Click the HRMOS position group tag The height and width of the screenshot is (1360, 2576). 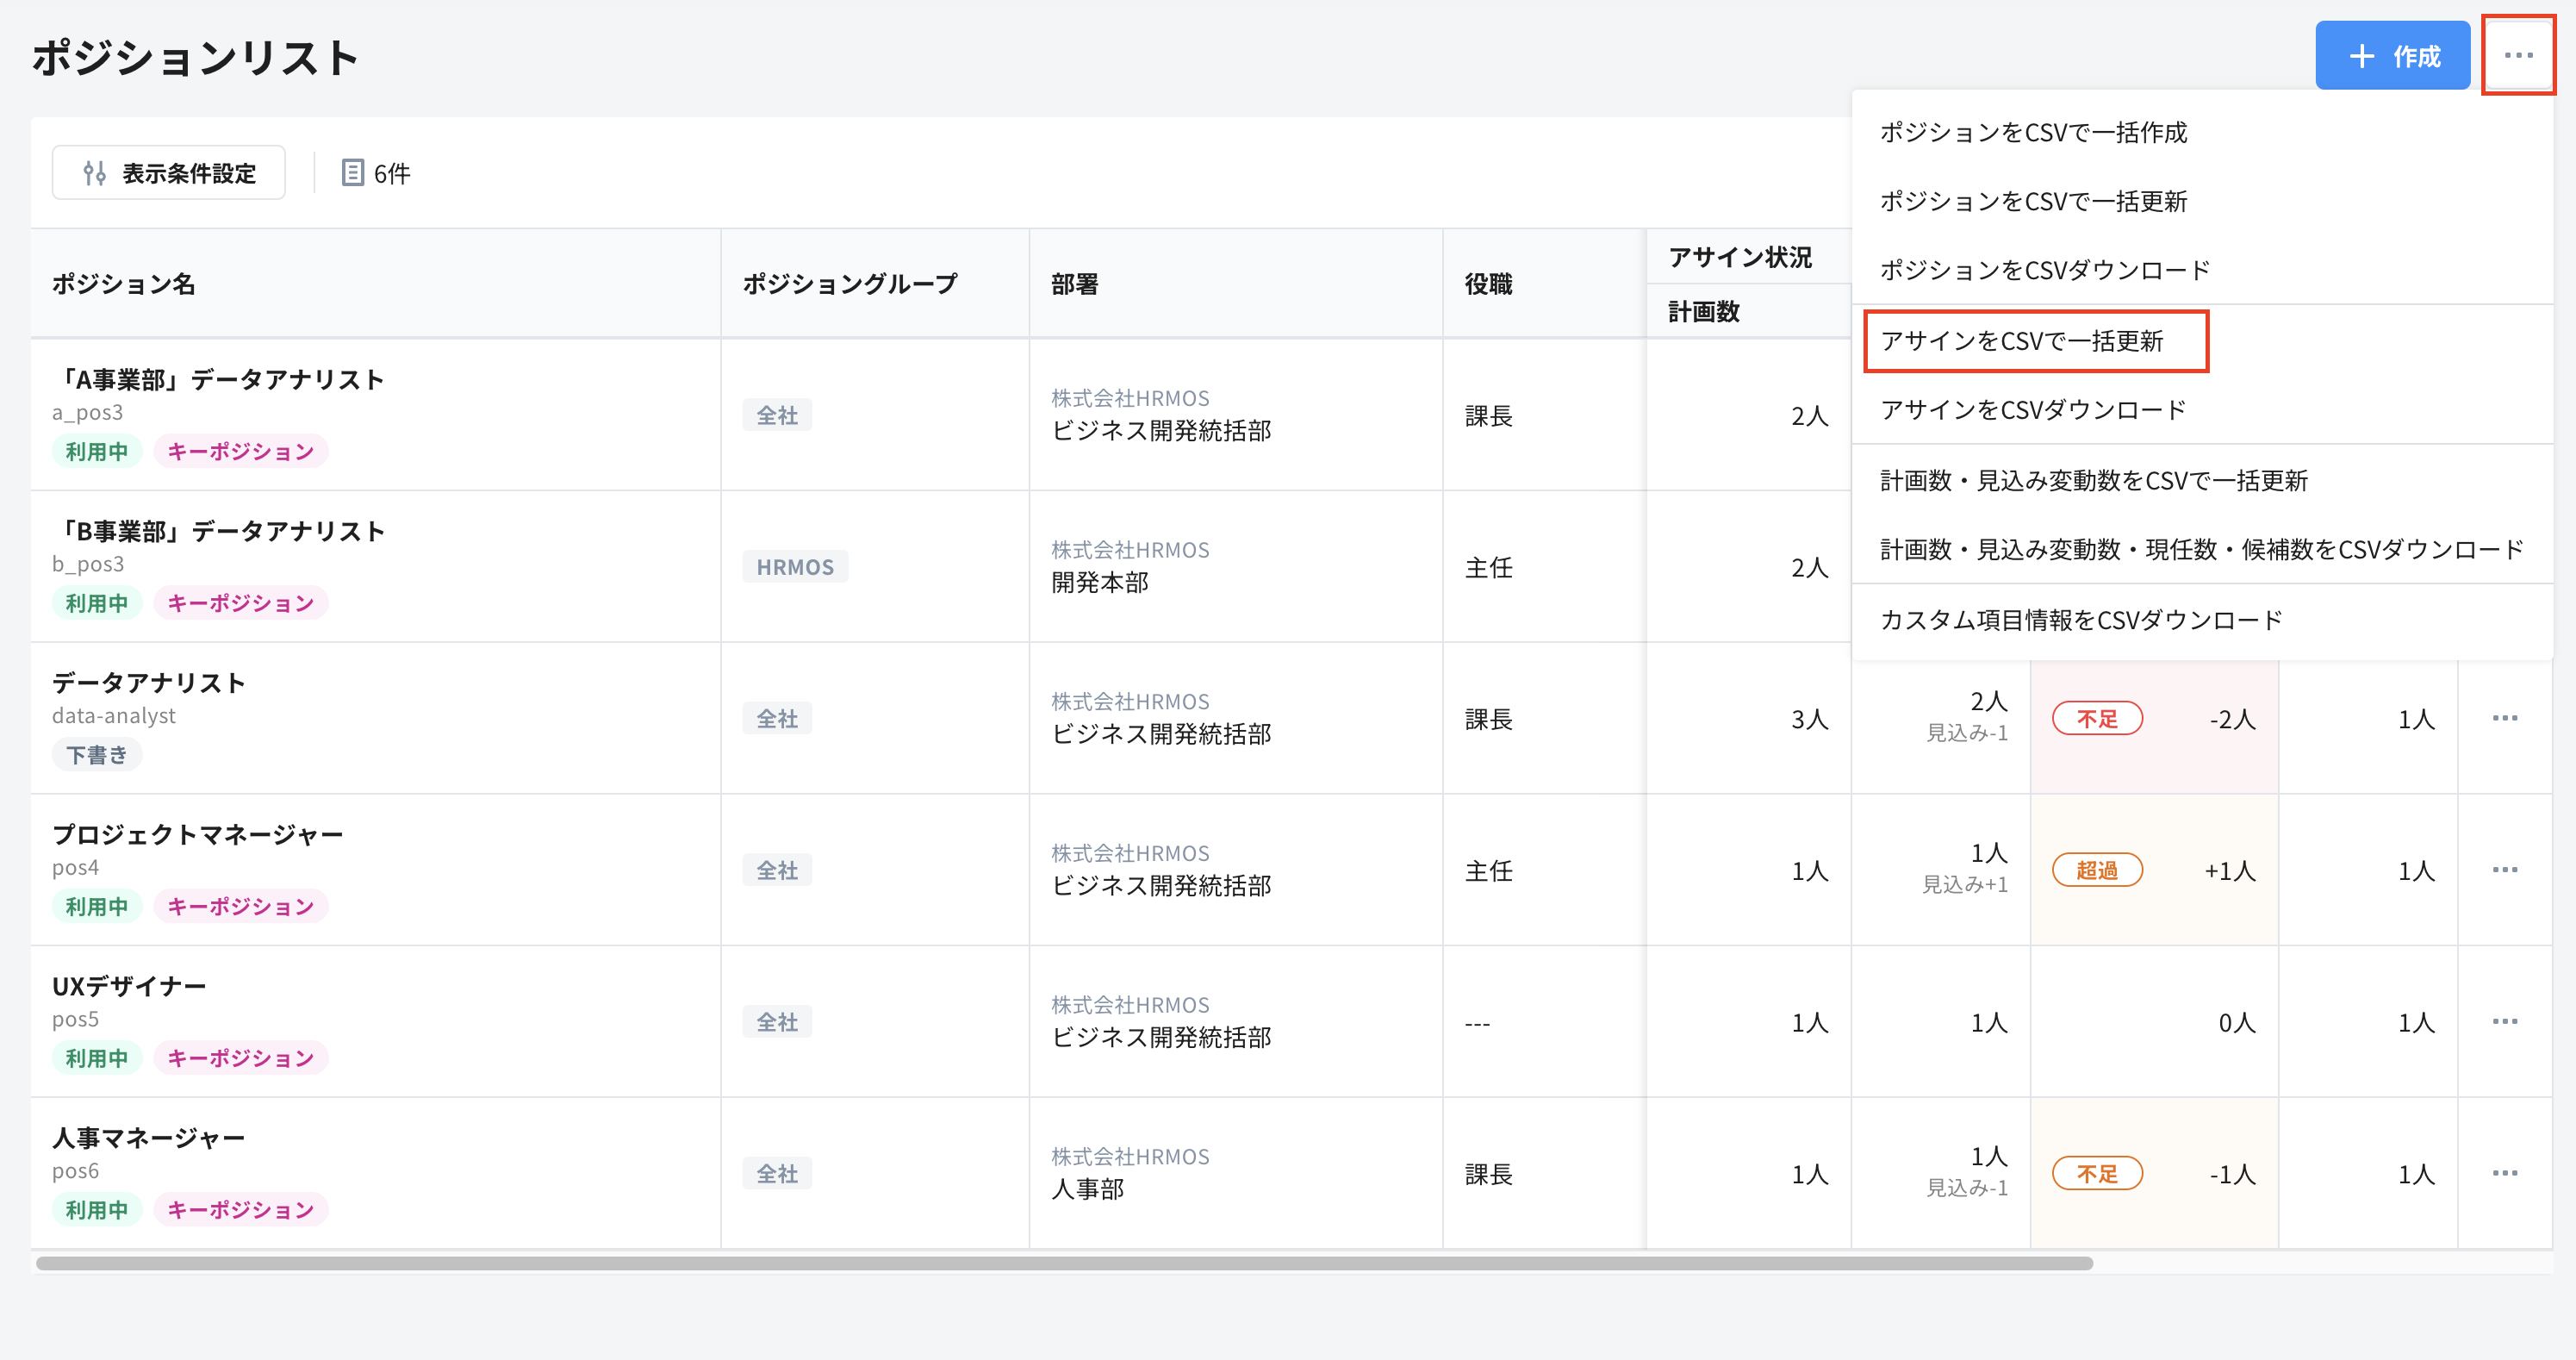coord(794,566)
